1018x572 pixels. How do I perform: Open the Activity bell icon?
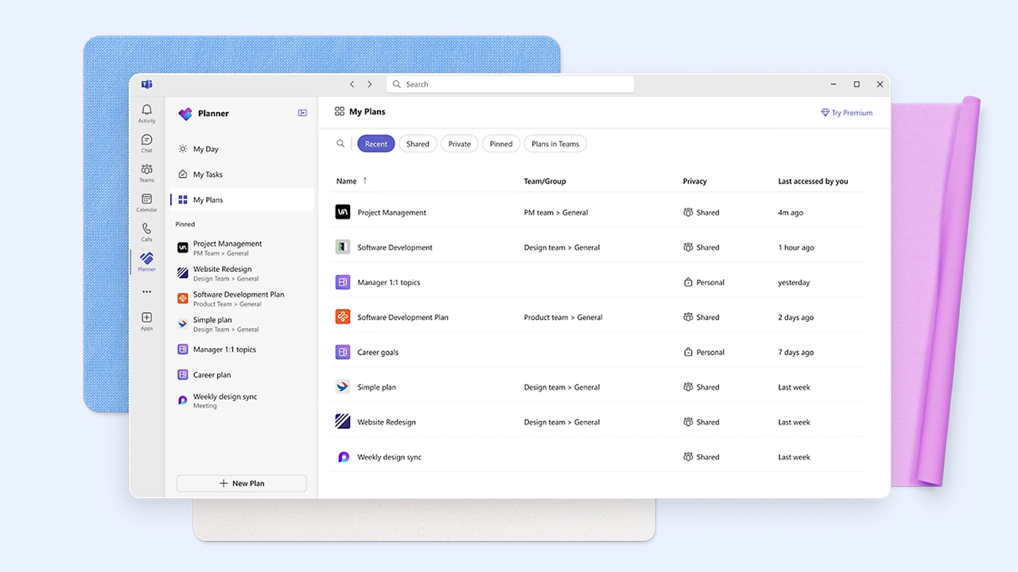pos(146,110)
